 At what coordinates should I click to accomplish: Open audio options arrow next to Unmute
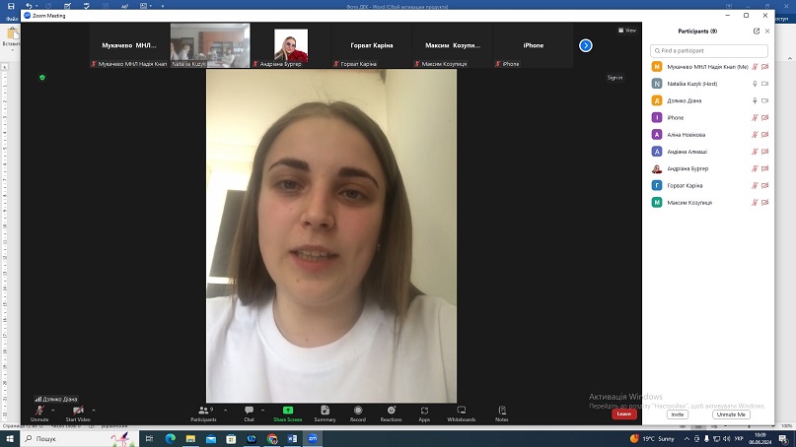pos(53,410)
